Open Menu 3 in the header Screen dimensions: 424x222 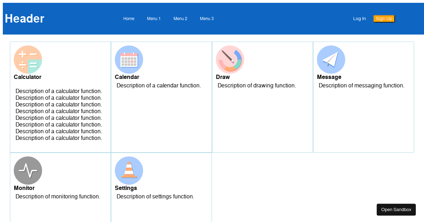click(x=207, y=19)
